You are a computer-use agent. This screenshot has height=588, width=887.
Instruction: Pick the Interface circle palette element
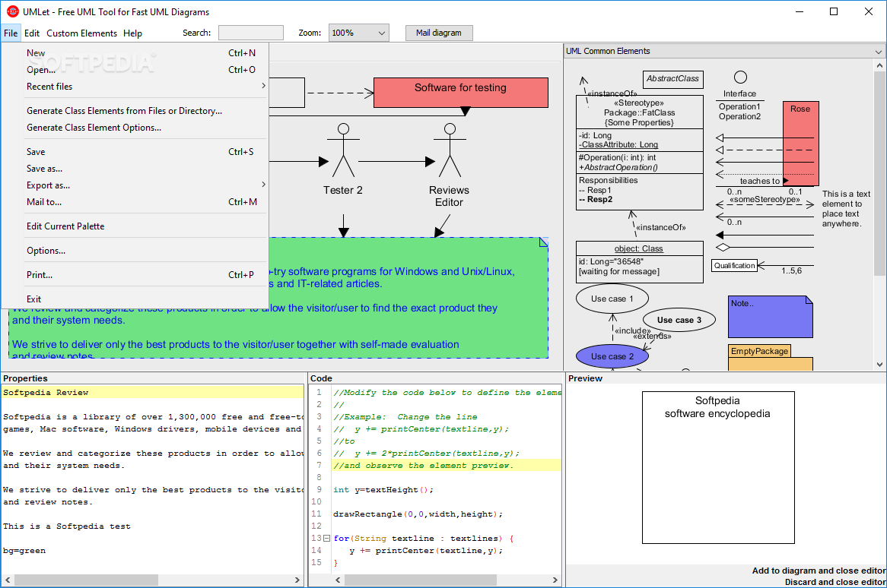point(740,77)
